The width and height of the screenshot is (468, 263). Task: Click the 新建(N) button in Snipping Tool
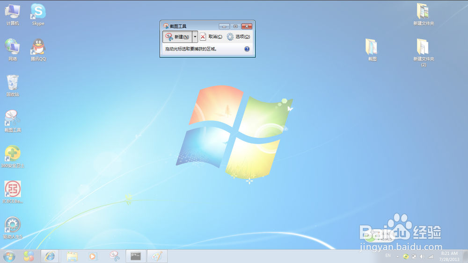(177, 37)
